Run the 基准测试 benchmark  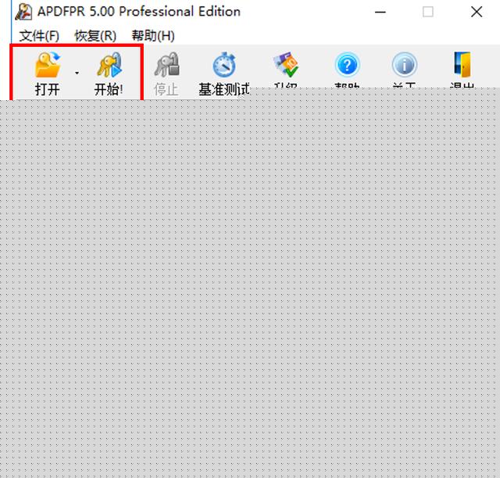224,74
